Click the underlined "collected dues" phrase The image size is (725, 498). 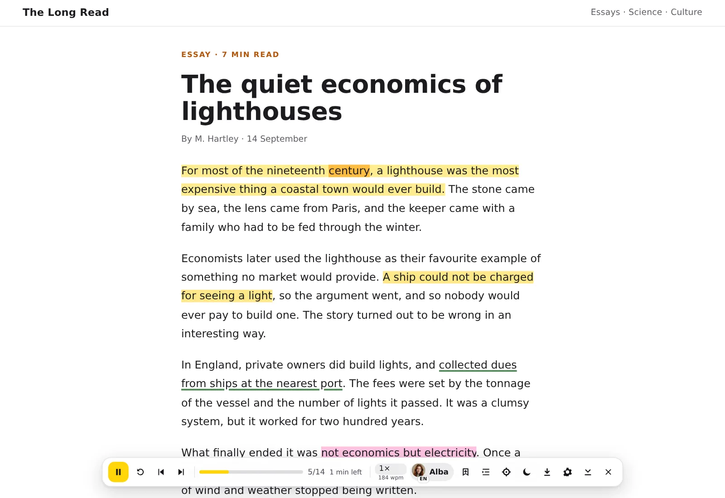tap(478, 365)
